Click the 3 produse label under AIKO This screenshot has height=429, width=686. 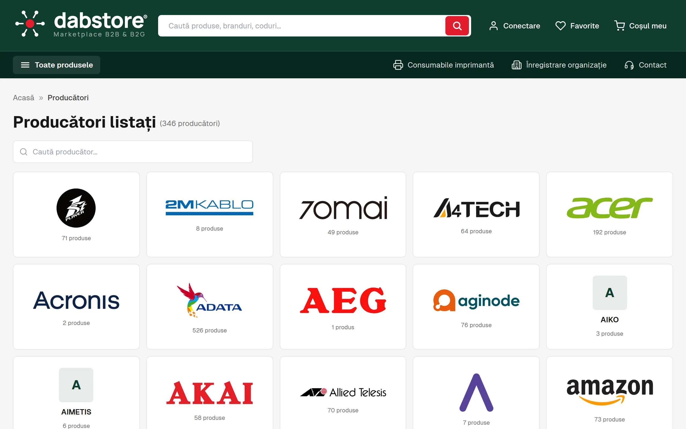(x=610, y=333)
